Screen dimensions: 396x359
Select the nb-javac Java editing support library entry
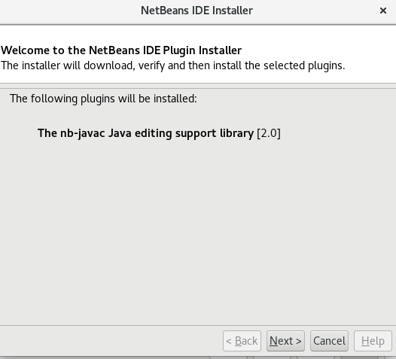159,133
